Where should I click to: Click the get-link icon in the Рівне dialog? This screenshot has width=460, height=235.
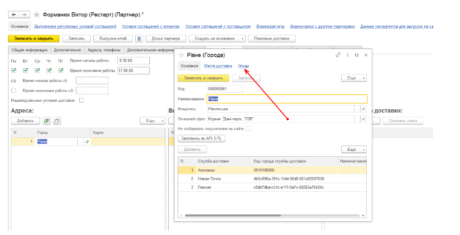[338, 55]
